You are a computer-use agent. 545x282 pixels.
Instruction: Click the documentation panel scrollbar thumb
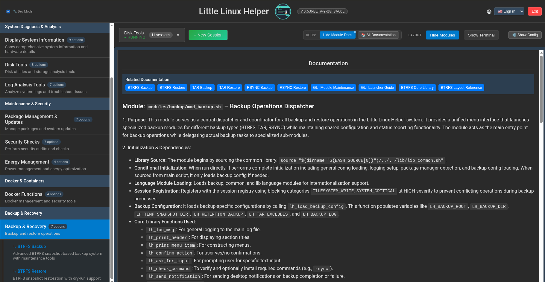[541, 89]
